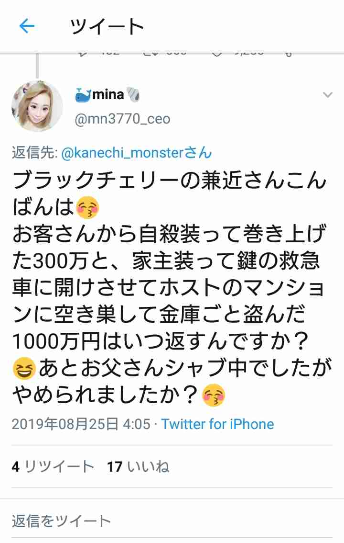The width and height of the screenshot is (344, 543).
Task: Tap the partially hidden reply icon above
Action: (x=83, y=54)
